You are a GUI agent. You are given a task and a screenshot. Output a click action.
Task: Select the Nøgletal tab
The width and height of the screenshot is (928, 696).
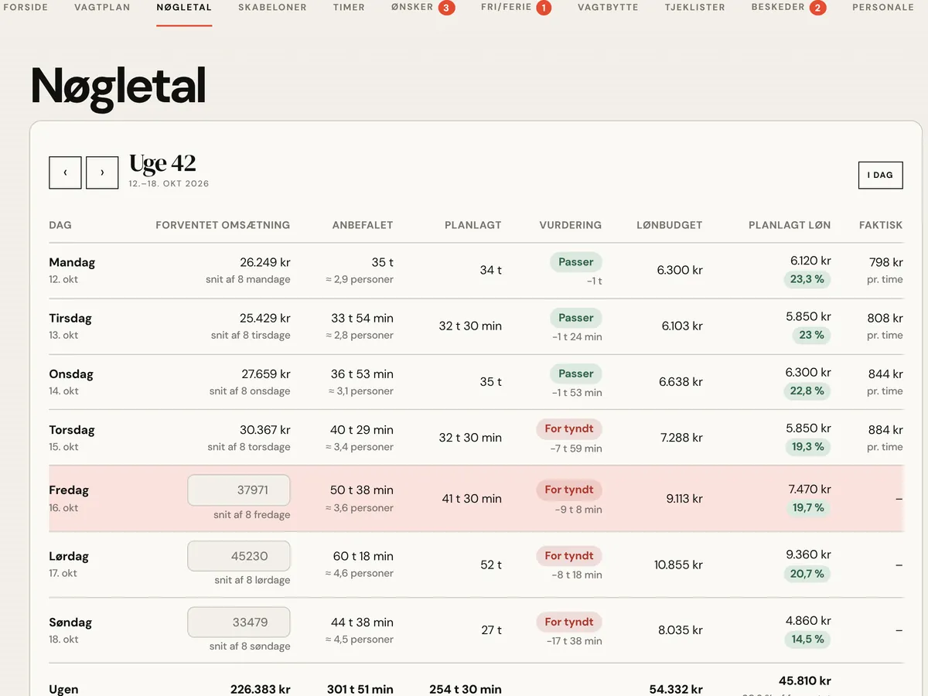click(184, 7)
